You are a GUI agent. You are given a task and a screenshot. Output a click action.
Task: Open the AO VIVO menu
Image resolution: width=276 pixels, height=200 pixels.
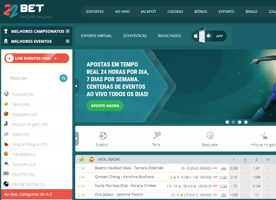click(122, 12)
